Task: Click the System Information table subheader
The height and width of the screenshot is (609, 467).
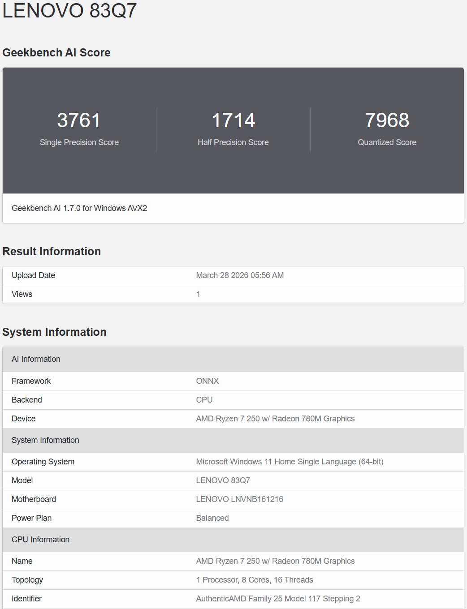Action: (45, 440)
